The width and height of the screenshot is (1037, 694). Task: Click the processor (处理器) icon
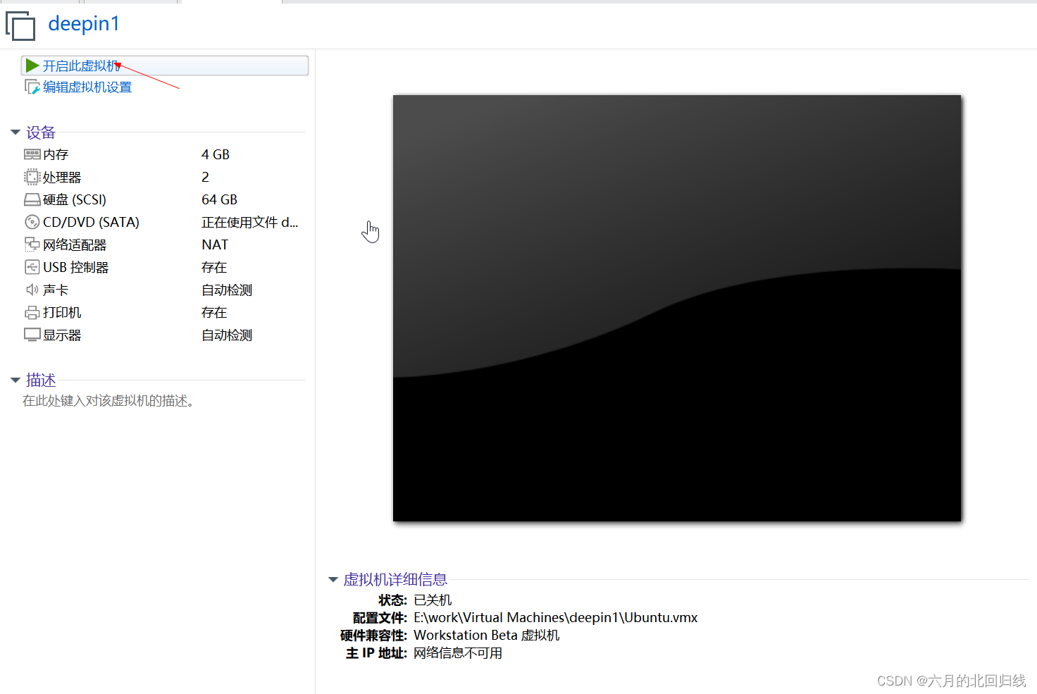pos(32,177)
